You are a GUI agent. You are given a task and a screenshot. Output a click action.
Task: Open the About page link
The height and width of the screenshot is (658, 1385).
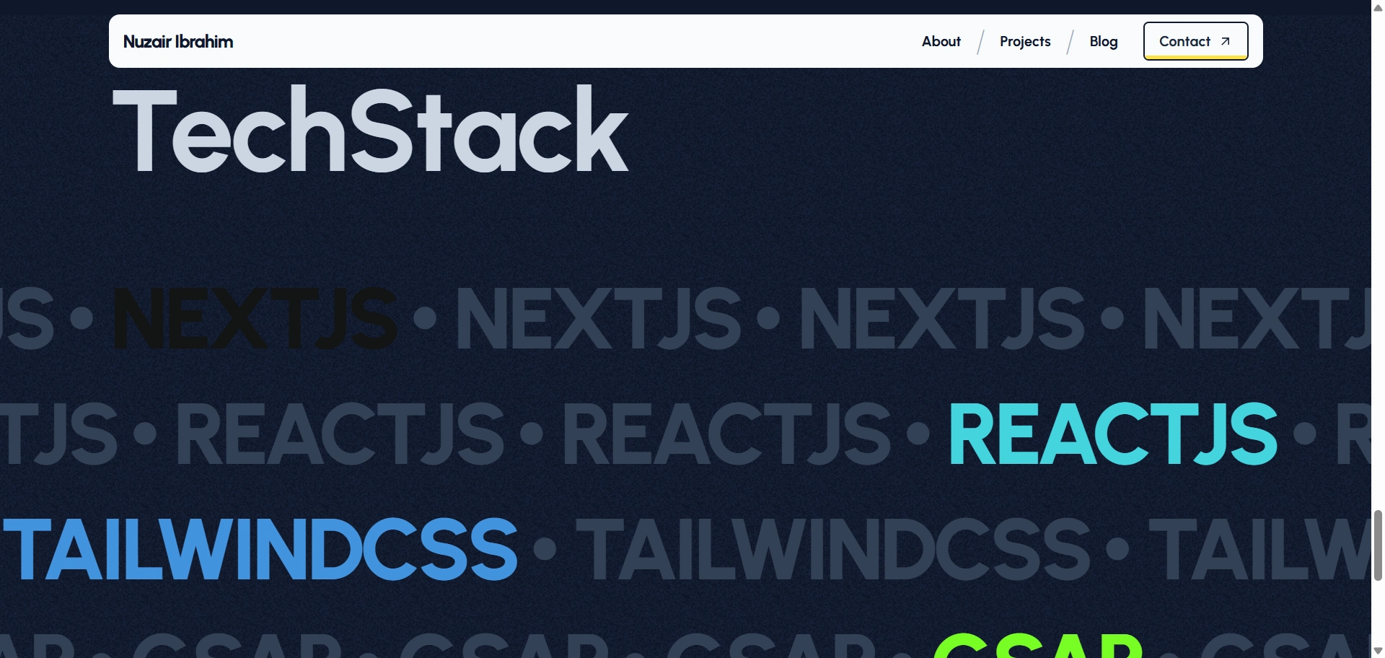click(941, 41)
